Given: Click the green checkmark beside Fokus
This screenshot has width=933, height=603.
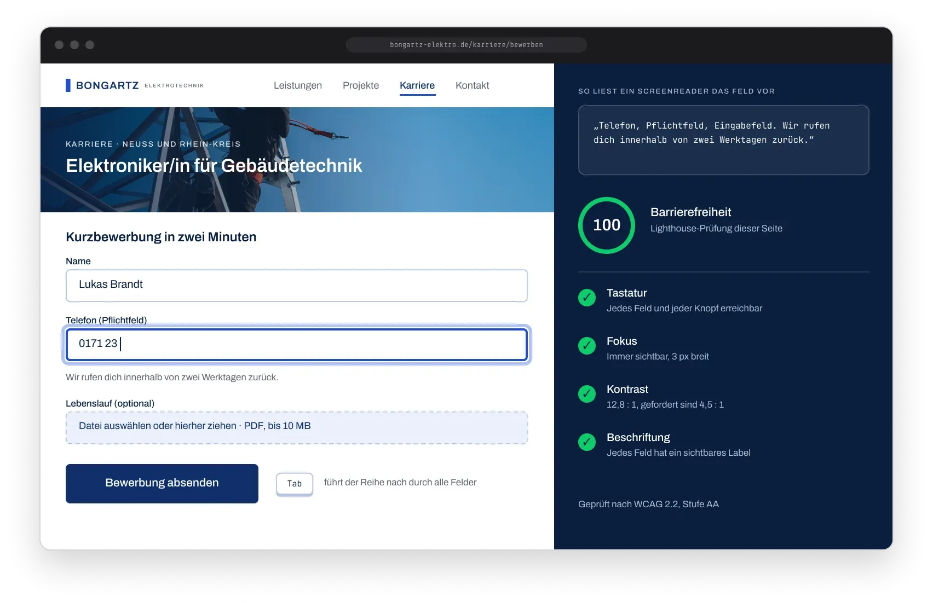Looking at the screenshot, I should 587,346.
